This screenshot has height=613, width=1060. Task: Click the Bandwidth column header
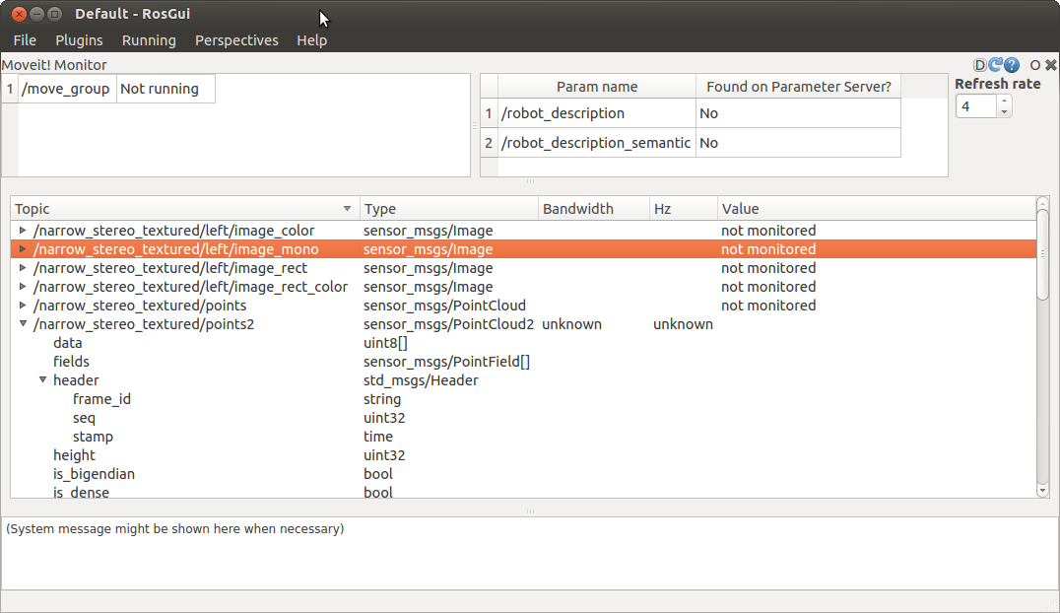594,208
